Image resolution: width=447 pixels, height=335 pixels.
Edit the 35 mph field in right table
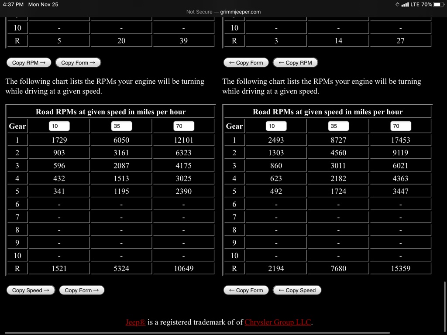338,126
